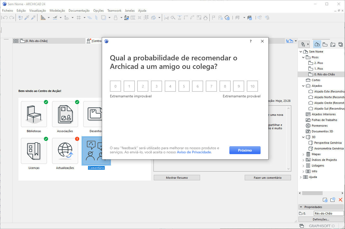Select the syringe inject parameters tool
This screenshot has height=229, width=345.
(33, 18)
